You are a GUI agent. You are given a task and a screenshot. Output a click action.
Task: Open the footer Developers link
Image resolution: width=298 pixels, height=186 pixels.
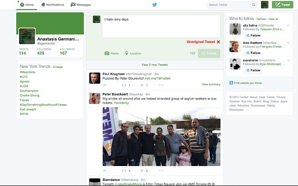[237, 110]
